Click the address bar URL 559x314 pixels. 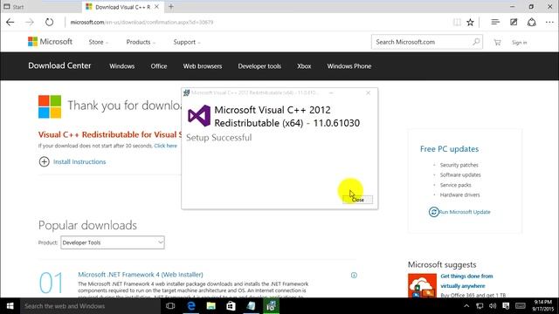(x=141, y=22)
